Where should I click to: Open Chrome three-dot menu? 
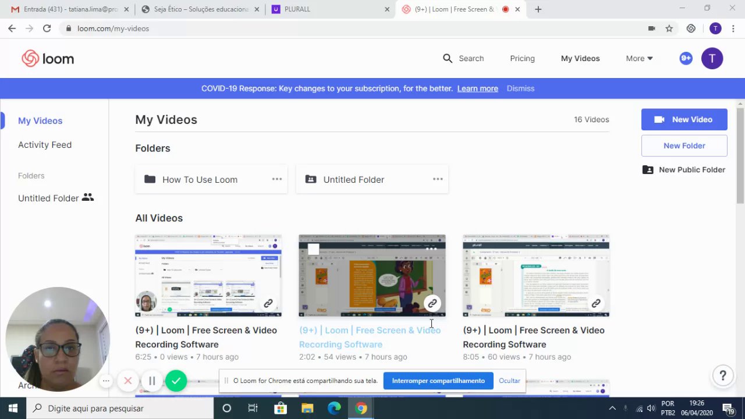(x=735, y=29)
